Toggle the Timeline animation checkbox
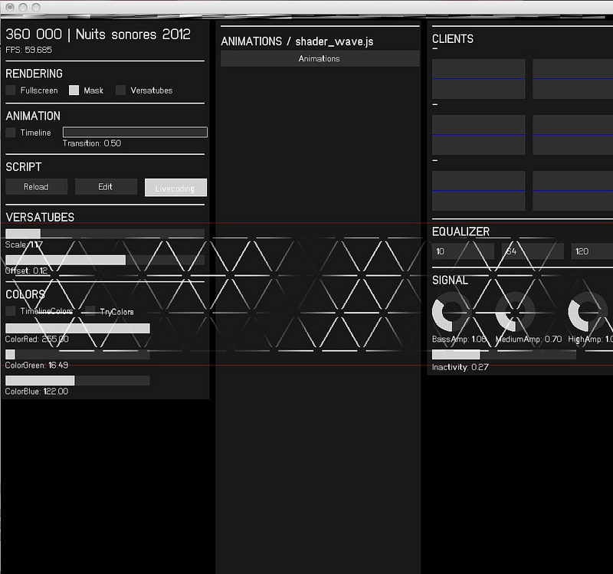Screen dimensions: 613x574 tap(11, 132)
